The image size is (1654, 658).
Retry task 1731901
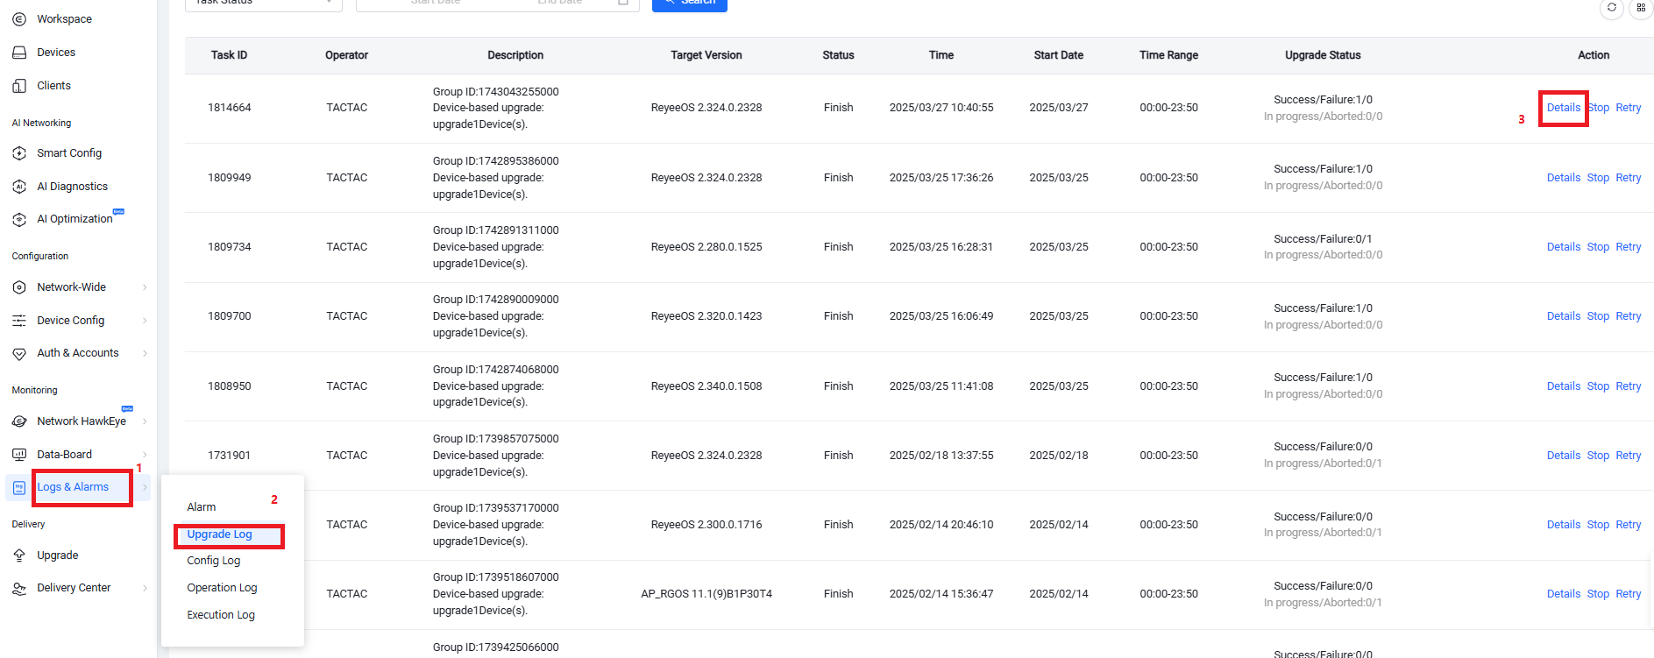1629,456
